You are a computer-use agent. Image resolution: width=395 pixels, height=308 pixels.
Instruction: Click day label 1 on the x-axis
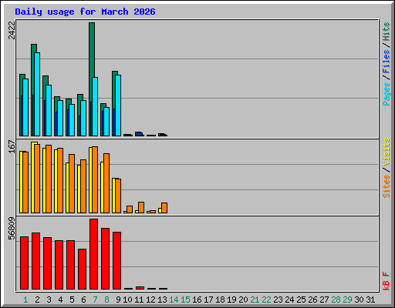coord(25,300)
